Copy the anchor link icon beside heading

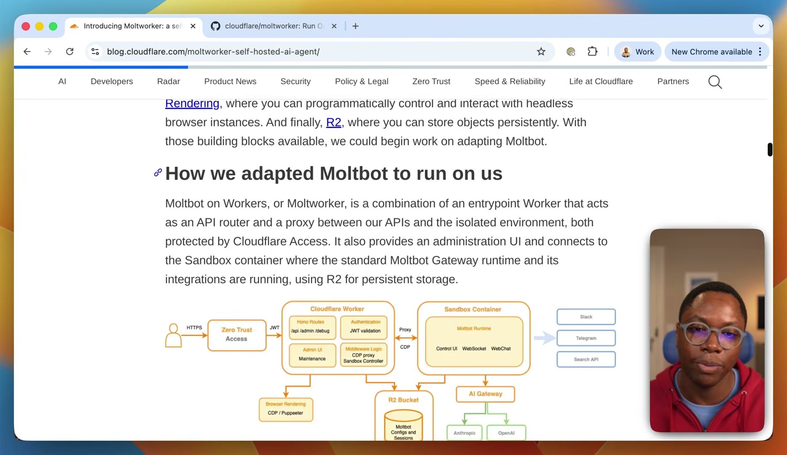158,172
